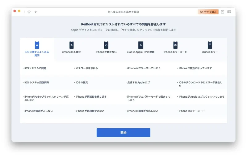The image size is (247, 157).
Task: Click the blue 開始 button
Action: (x=123, y=133)
